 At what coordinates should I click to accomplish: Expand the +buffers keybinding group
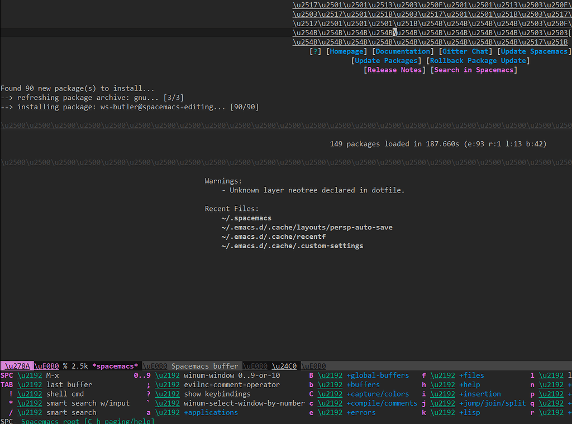[363, 384]
